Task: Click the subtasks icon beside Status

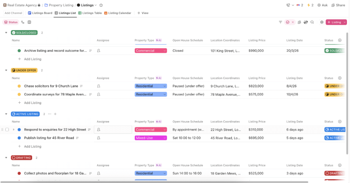Action: (23, 22)
